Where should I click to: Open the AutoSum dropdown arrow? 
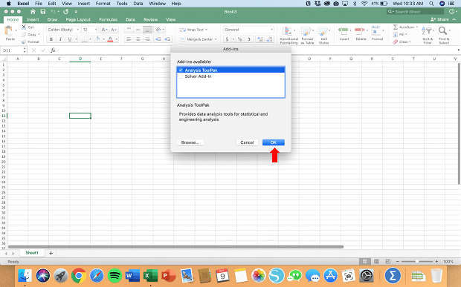(416, 27)
